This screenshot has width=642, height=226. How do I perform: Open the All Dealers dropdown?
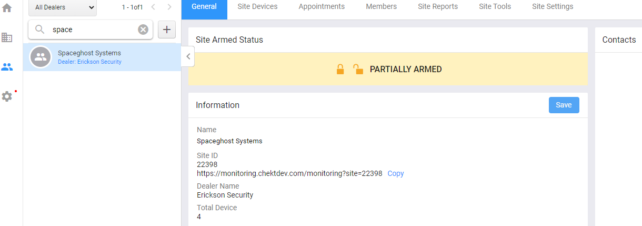63,7
